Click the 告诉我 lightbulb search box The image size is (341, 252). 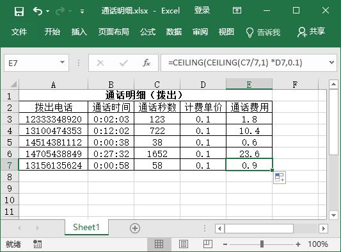pos(263,32)
